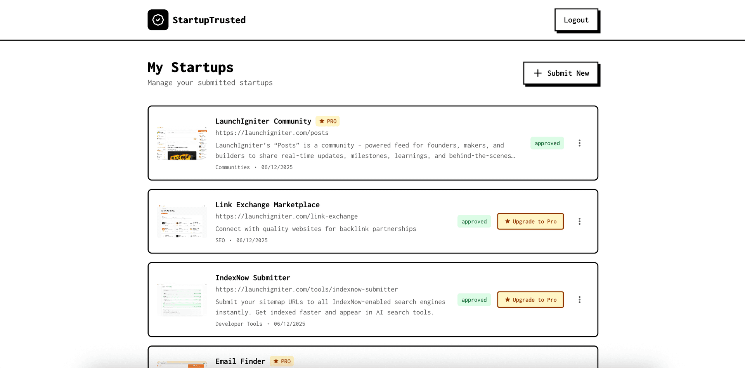Click the Submit New button
Image resolution: width=745 pixels, height=368 pixels.
(x=561, y=73)
